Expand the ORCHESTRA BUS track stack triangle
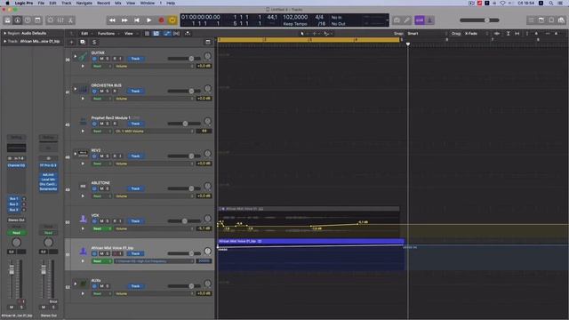Viewport: 569px width, 320px height. click(76, 89)
